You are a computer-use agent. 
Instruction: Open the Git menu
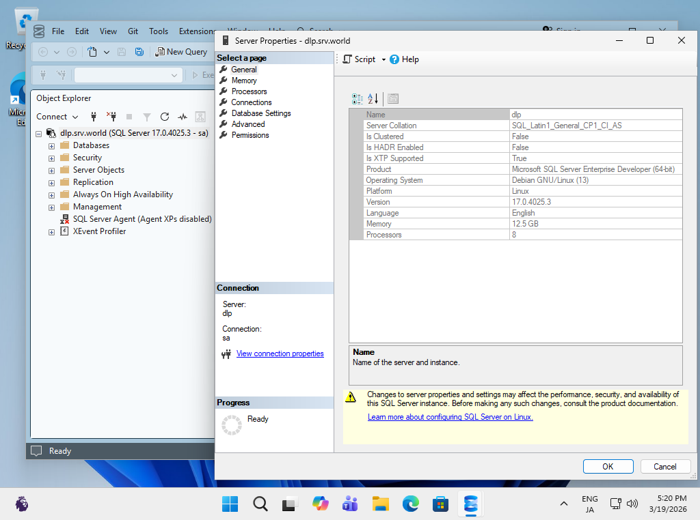[x=133, y=31]
